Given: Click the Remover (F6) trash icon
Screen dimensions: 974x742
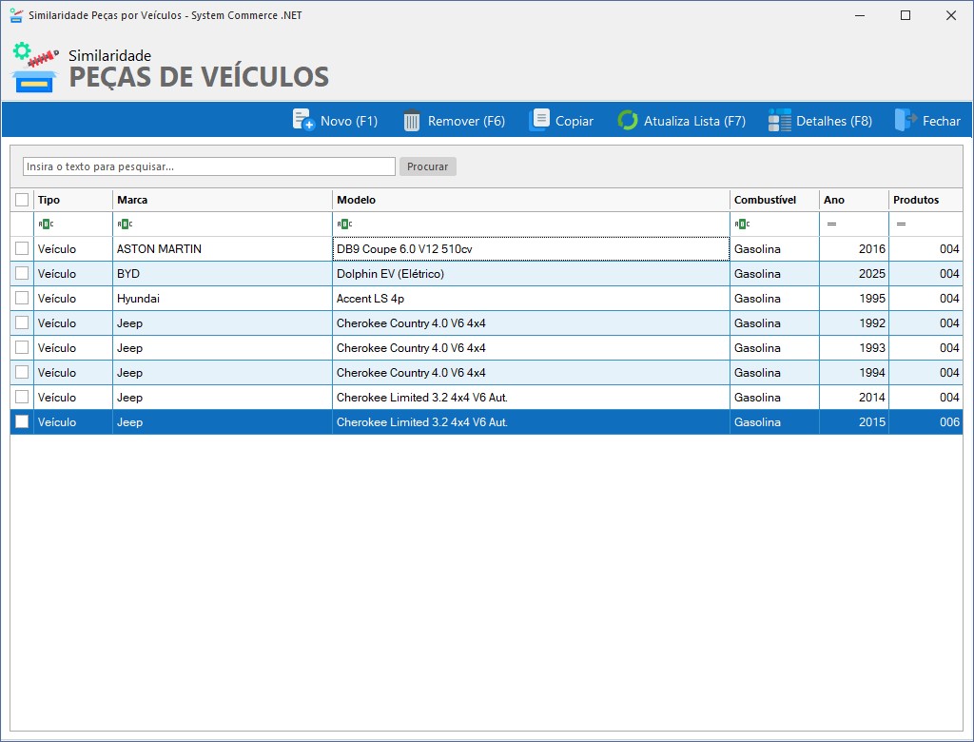Looking at the screenshot, I should coord(412,121).
